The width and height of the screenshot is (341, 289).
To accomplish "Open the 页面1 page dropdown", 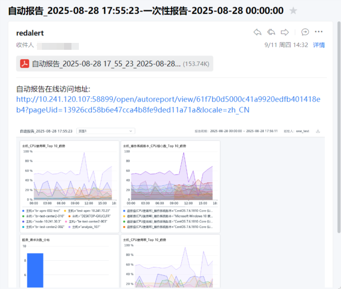I will (112, 131).
